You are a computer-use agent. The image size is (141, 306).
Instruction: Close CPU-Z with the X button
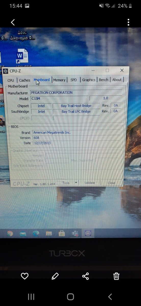(122, 70)
